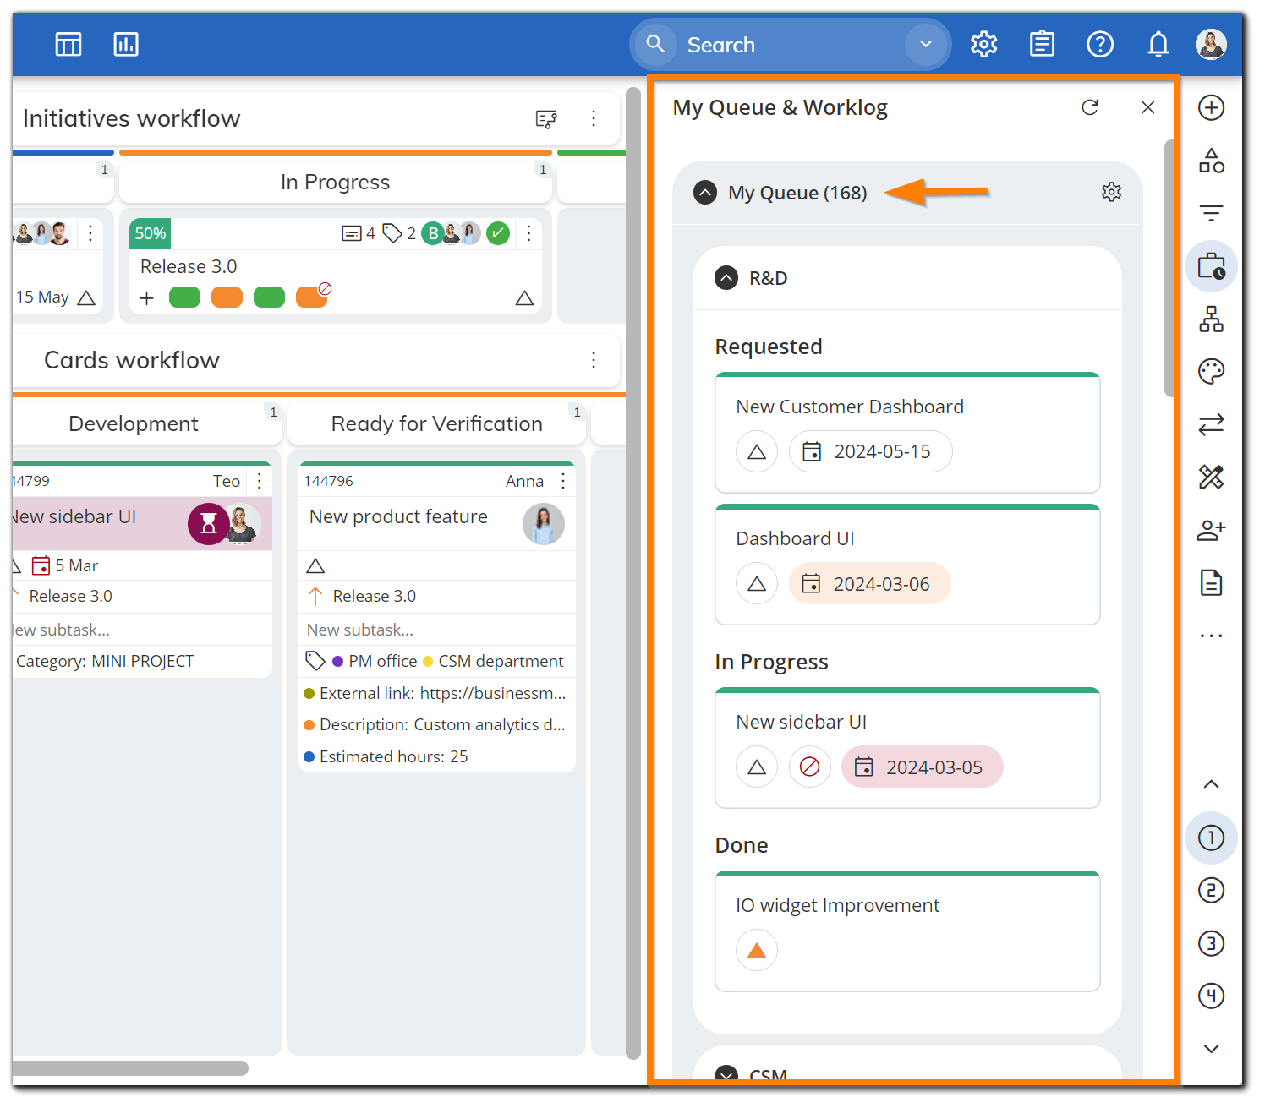Expand the CSM group at panel bottom

tap(726, 1073)
